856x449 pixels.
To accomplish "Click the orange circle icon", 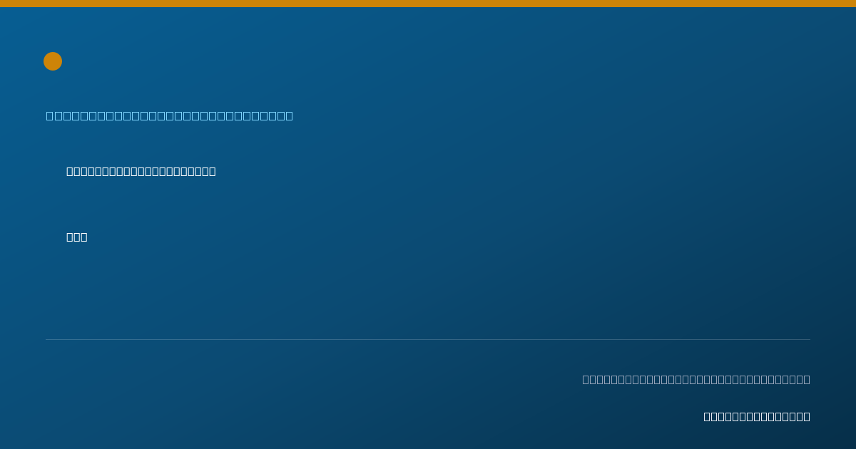I will [53, 61].
